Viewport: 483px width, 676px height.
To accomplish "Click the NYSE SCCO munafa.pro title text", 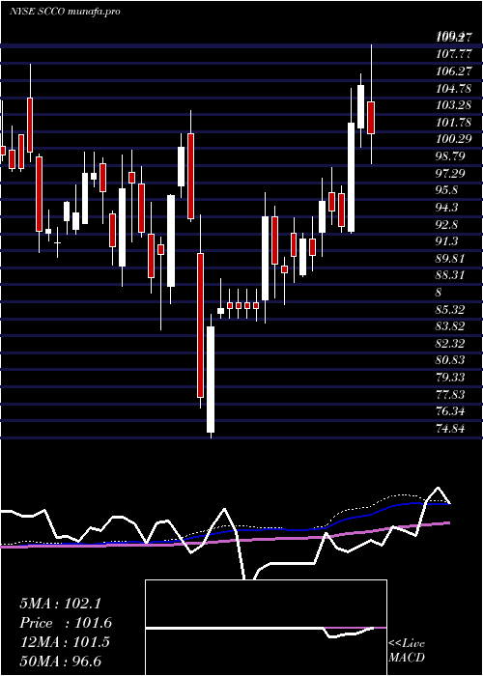I will [65, 12].
